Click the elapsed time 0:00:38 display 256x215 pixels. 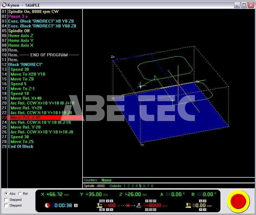click(62, 205)
